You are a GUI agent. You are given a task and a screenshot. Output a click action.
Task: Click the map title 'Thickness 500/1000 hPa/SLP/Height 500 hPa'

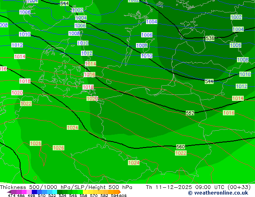pos(66,187)
